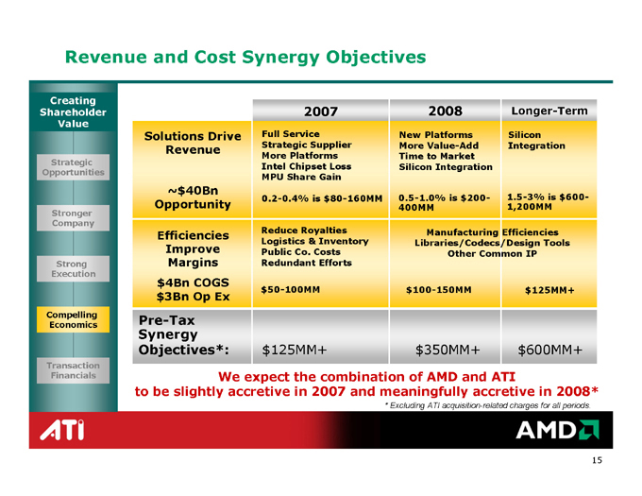Click the ~$40Bn Opportunity text
This screenshot has width=642, height=496.
[x=193, y=197]
